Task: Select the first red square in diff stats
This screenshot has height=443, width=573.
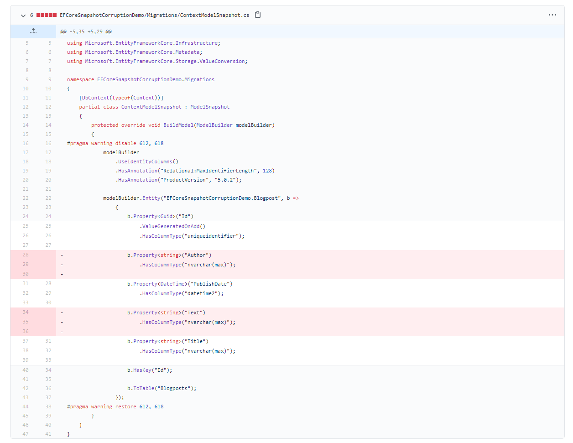Action: (38, 15)
